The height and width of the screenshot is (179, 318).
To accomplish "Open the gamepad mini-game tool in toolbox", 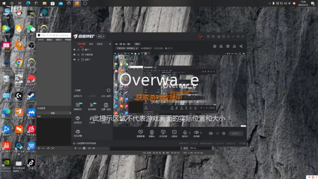I will [92, 118].
